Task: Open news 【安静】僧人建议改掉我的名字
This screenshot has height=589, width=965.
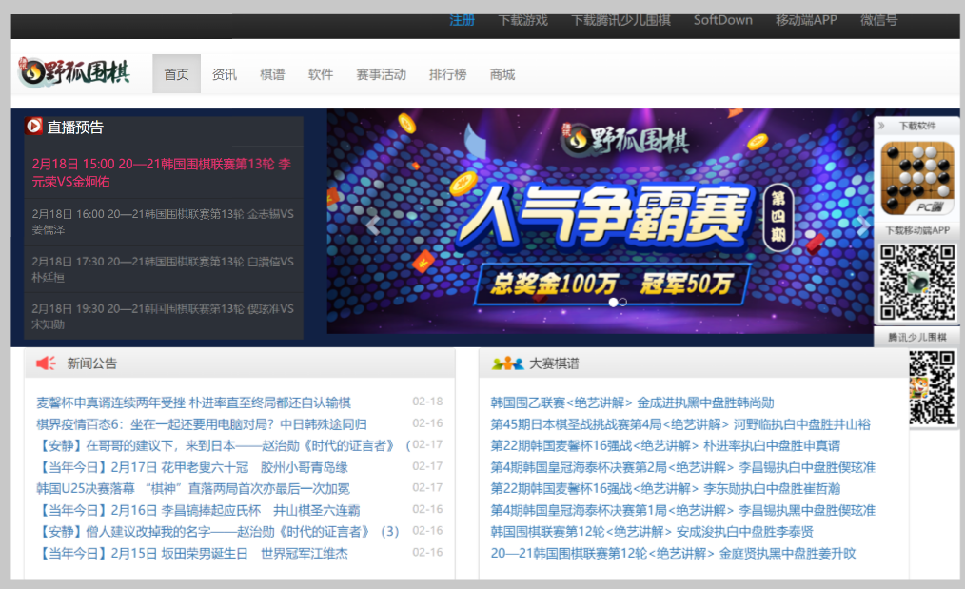Action: (x=217, y=532)
